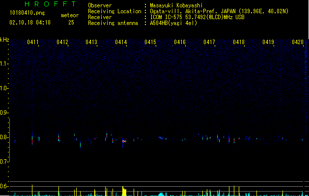Click the 0416 time marker
The height and width of the screenshot is (196, 309).
click(x=180, y=42)
